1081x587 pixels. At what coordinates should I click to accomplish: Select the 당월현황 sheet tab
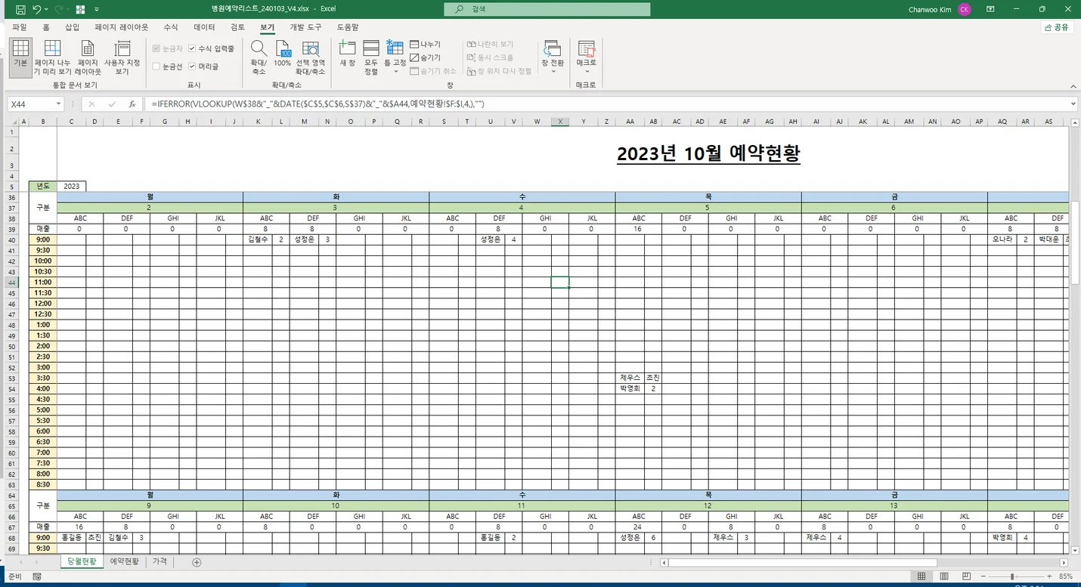coord(81,562)
